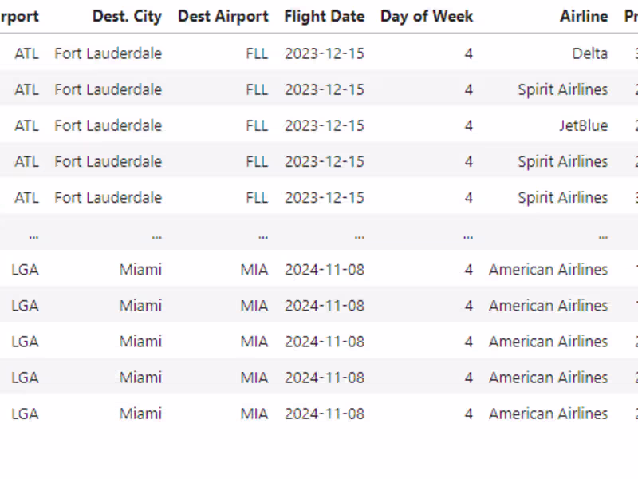
Task: Click the ellipsis in the Airline column
Action: [x=602, y=235]
